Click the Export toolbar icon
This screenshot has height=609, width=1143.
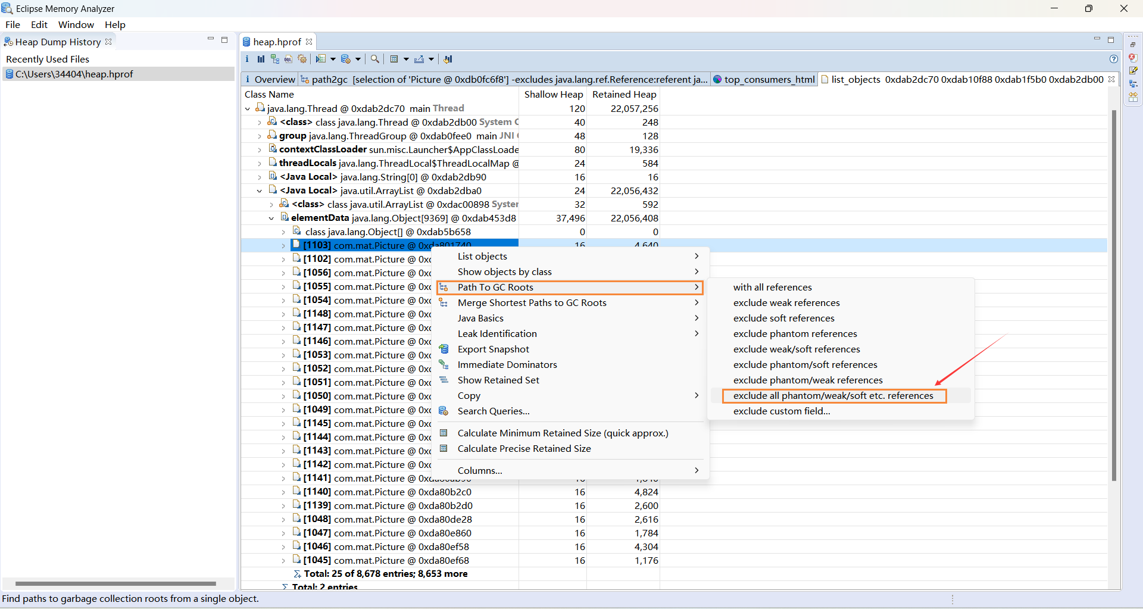[419, 59]
